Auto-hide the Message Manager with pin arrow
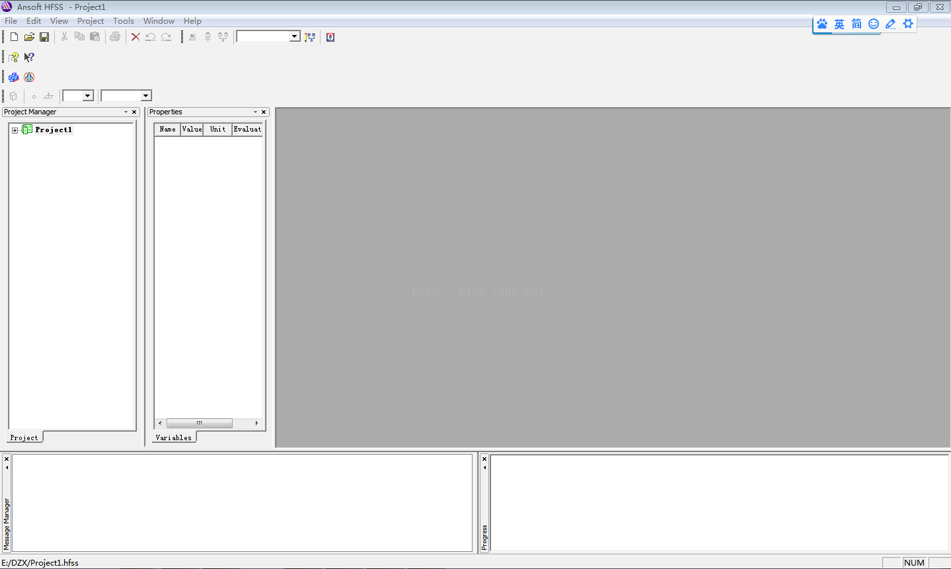This screenshot has height=569, width=951. coord(7,468)
